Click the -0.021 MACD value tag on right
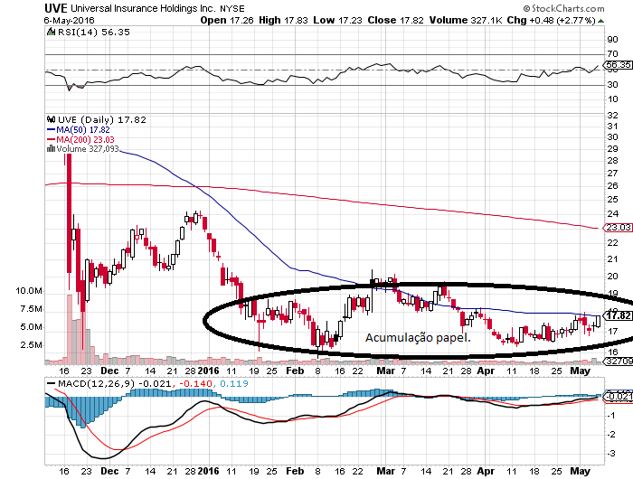 [x=619, y=396]
